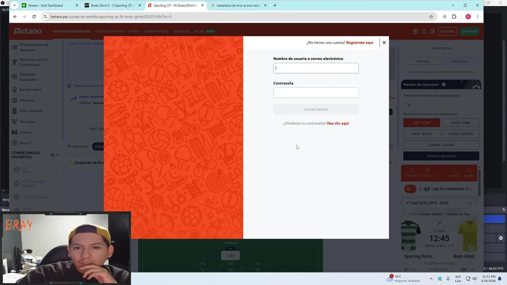Open the red sport selector dropdown
The width and height of the screenshot is (507, 285).
coord(410,189)
